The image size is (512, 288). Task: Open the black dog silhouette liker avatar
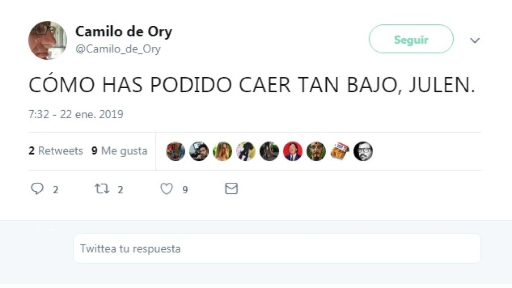coord(246,151)
